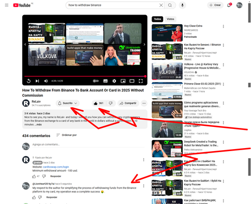Open Primera Clase 03.02.2025 thumbnail
251x204 pixels.
[x=167, y=91]
